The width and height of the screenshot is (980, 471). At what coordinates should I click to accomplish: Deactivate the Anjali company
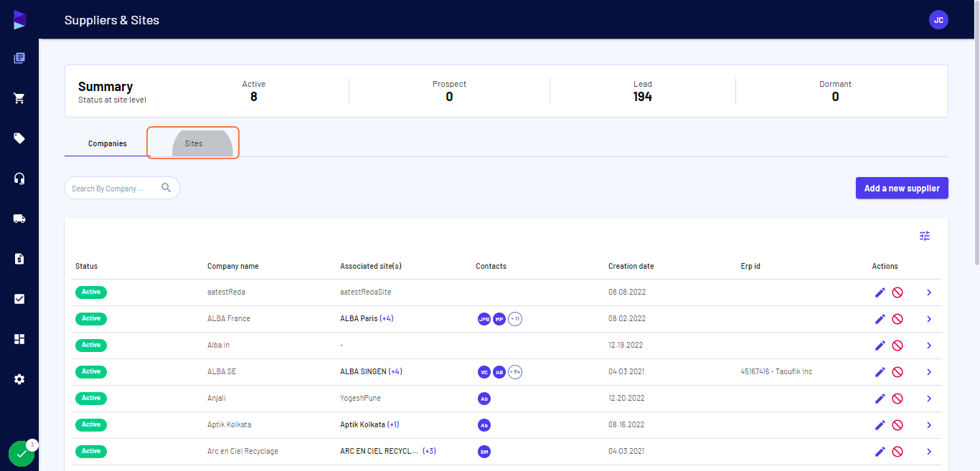pyautogui.click(x=897, y=399)
